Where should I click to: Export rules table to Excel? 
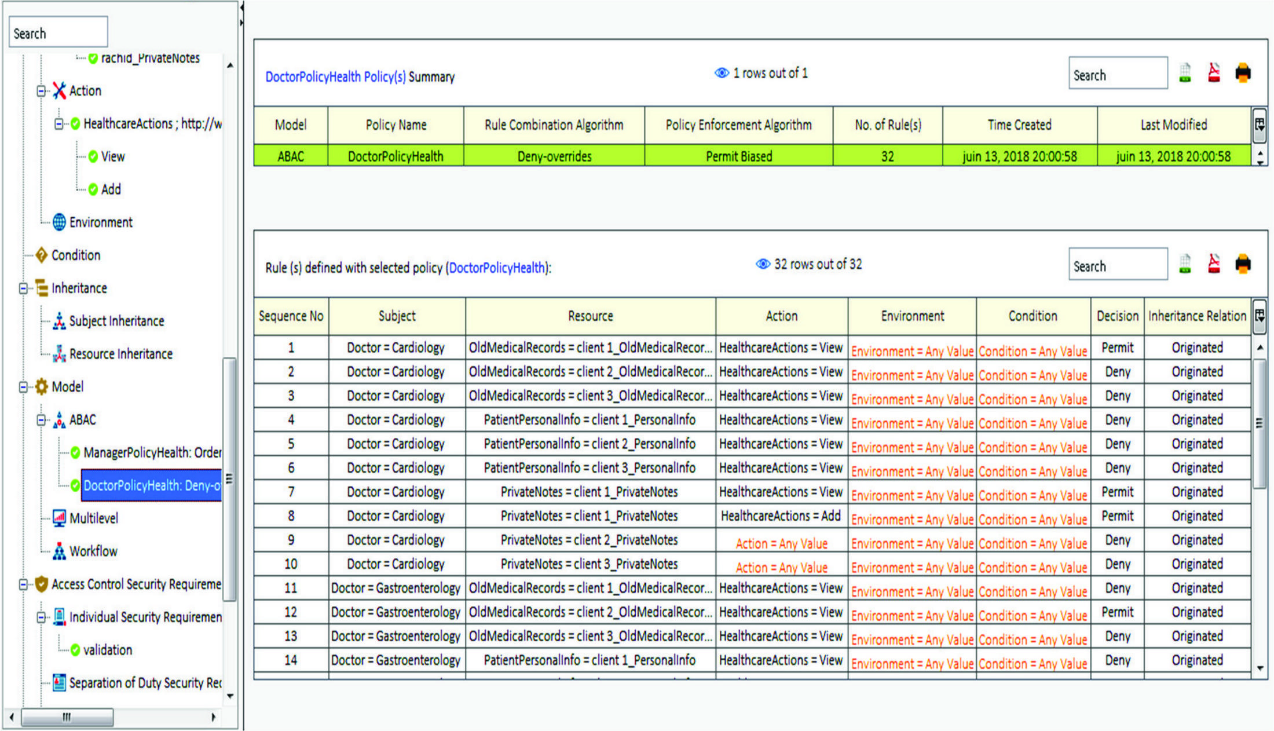(x=1185, y=265)
